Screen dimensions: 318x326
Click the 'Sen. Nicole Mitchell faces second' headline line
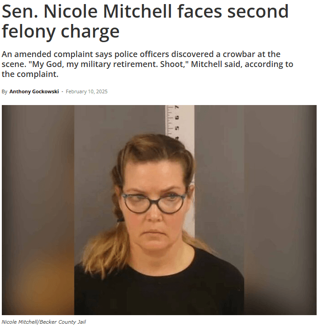pyautogui.click(x=145, y=12)
